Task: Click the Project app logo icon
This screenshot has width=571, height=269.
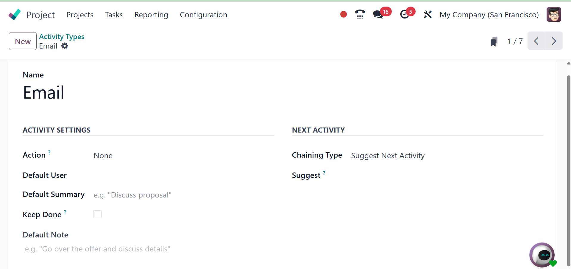Action: [x=15, y=15]
